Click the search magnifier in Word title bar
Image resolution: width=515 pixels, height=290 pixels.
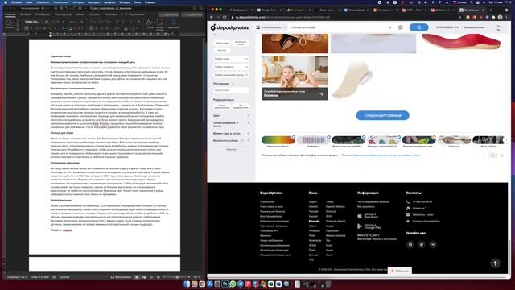(194, 8)
